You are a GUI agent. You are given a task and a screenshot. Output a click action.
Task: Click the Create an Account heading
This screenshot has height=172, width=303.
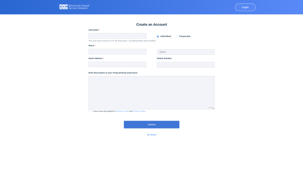pyautogui.click(x=151, y=25)
